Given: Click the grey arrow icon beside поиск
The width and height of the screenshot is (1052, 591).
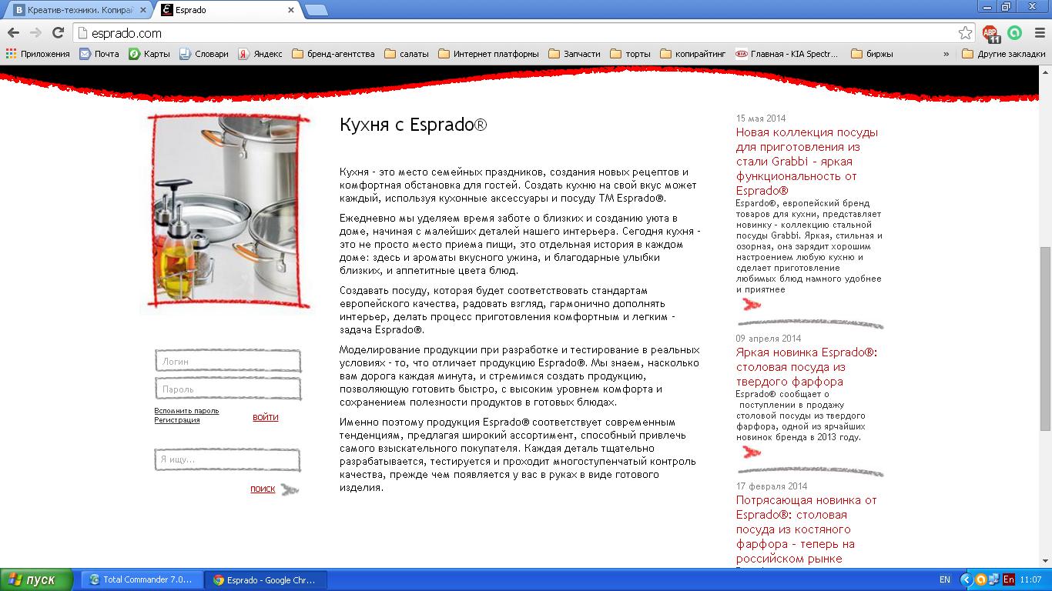Looking at the screenshot, I should 290,489.
